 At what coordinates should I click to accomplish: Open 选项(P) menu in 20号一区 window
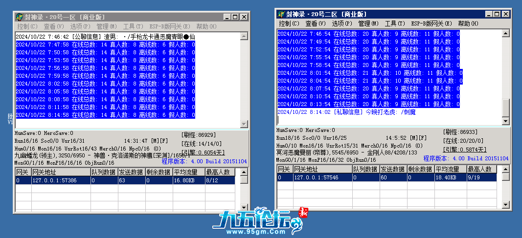[x=80, y=26]
